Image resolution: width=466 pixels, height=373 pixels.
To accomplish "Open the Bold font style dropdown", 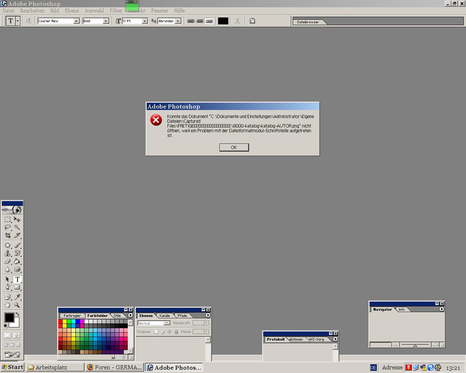I will [x=106, y=21].
